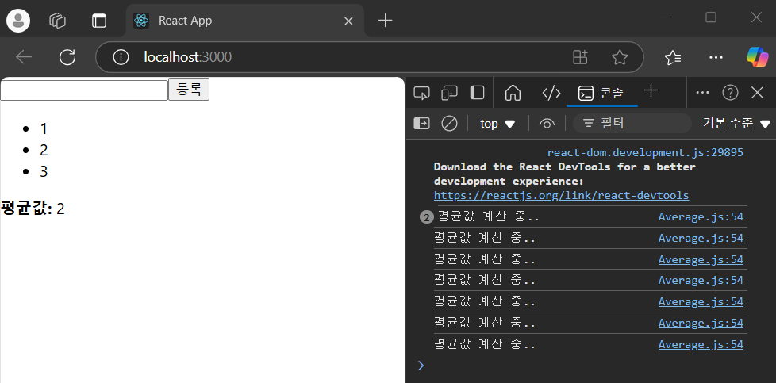Open the browser profile avatar
Image resolution: width=776 pixels, height=383 pixels.
point(18,21)
